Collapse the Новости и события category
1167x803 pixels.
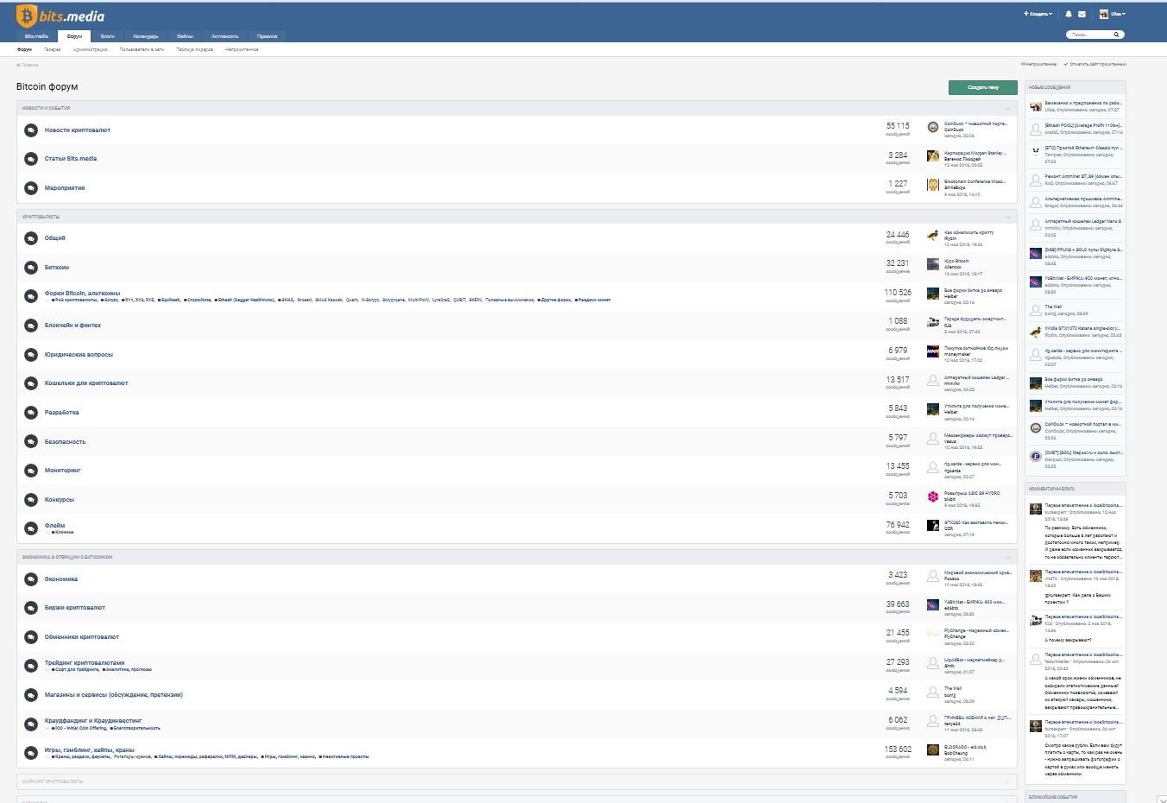pyautogui.click(x=1007, y=109)
